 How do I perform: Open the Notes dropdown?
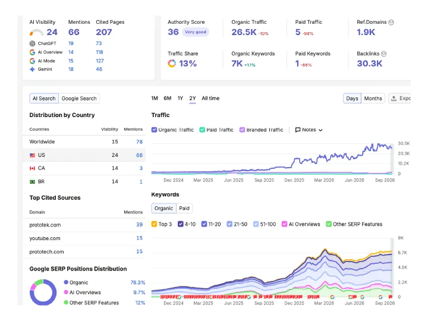point(309,130)
